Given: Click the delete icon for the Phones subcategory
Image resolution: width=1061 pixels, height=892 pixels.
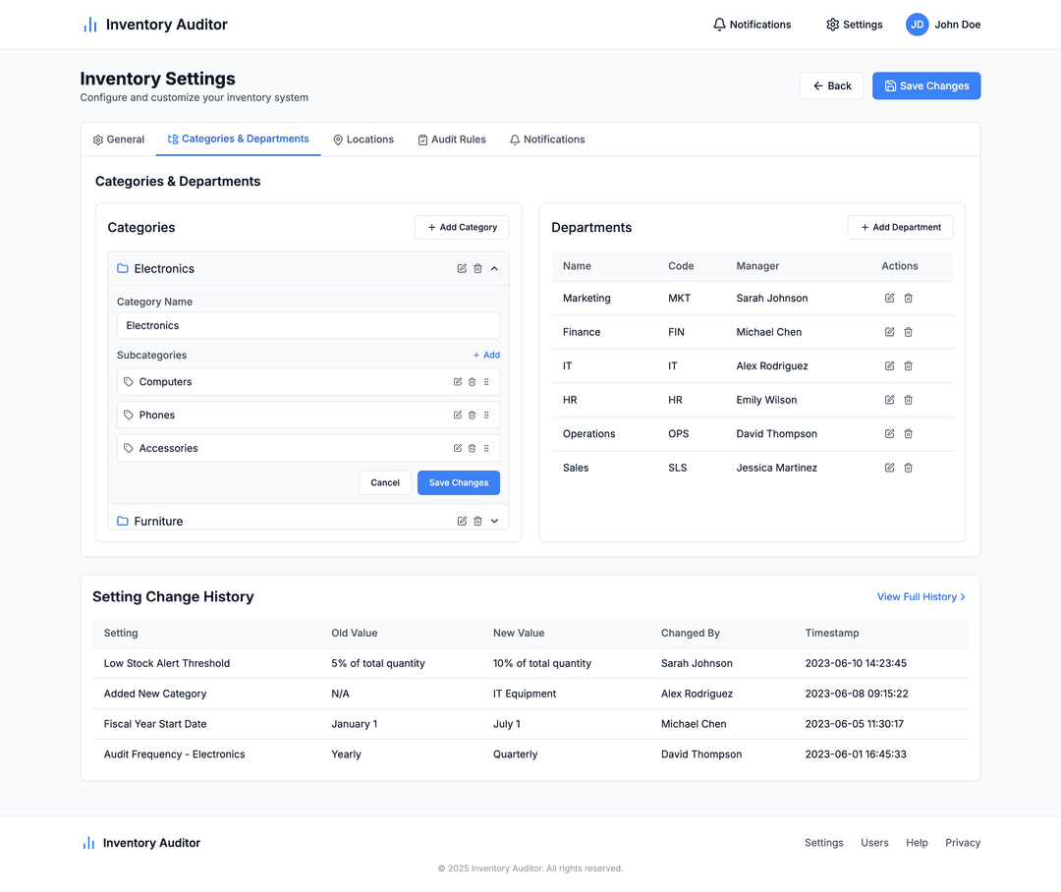Looking at the screenshot, I should 473,415.
